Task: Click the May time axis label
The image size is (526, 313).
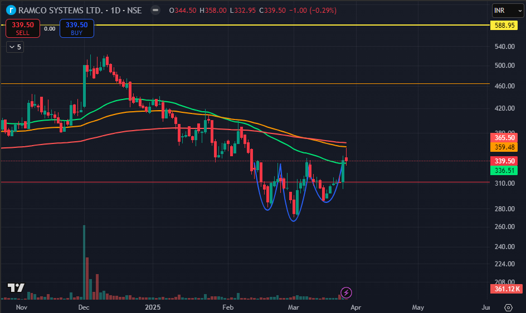Action: point(418,307)
